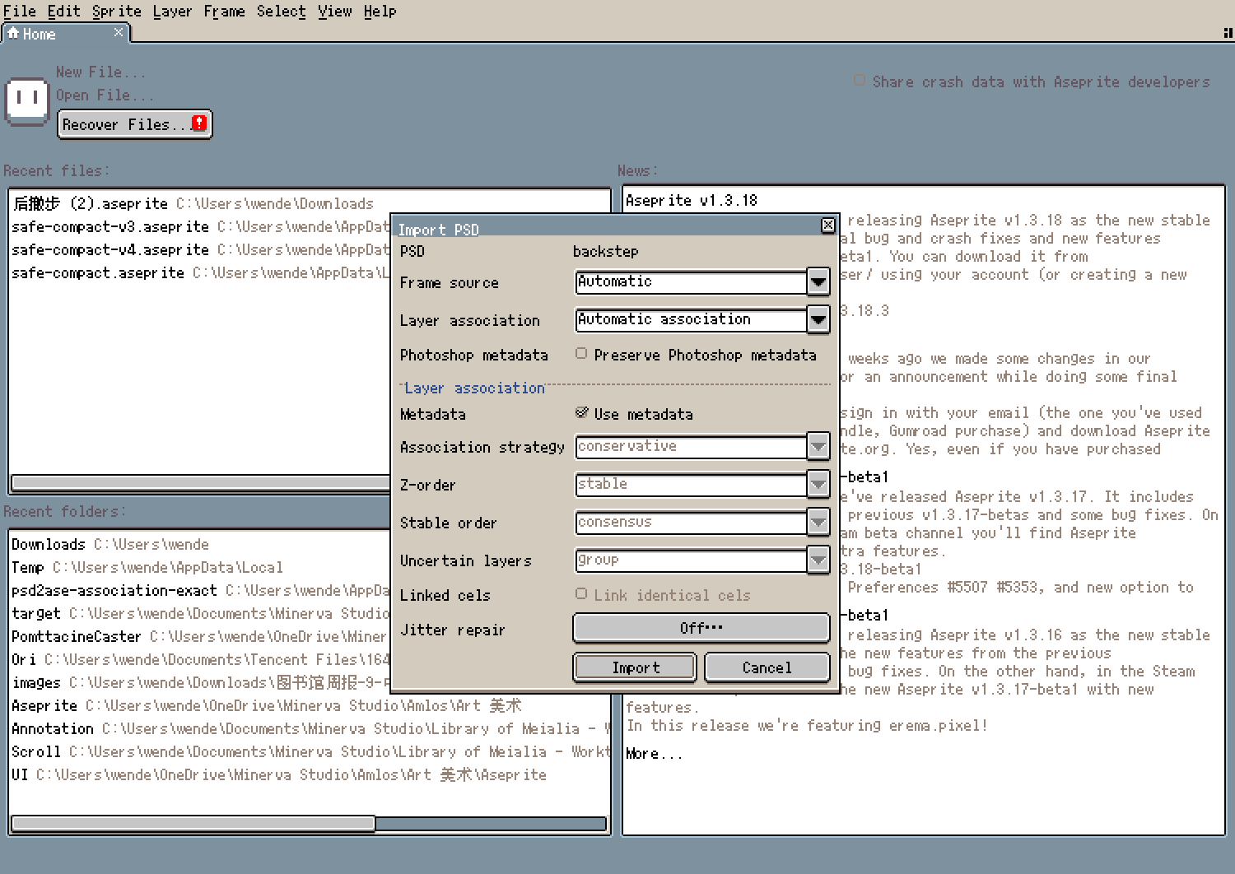
Task: Close the Home tab with its X
Action: click(x=119, y=32)
